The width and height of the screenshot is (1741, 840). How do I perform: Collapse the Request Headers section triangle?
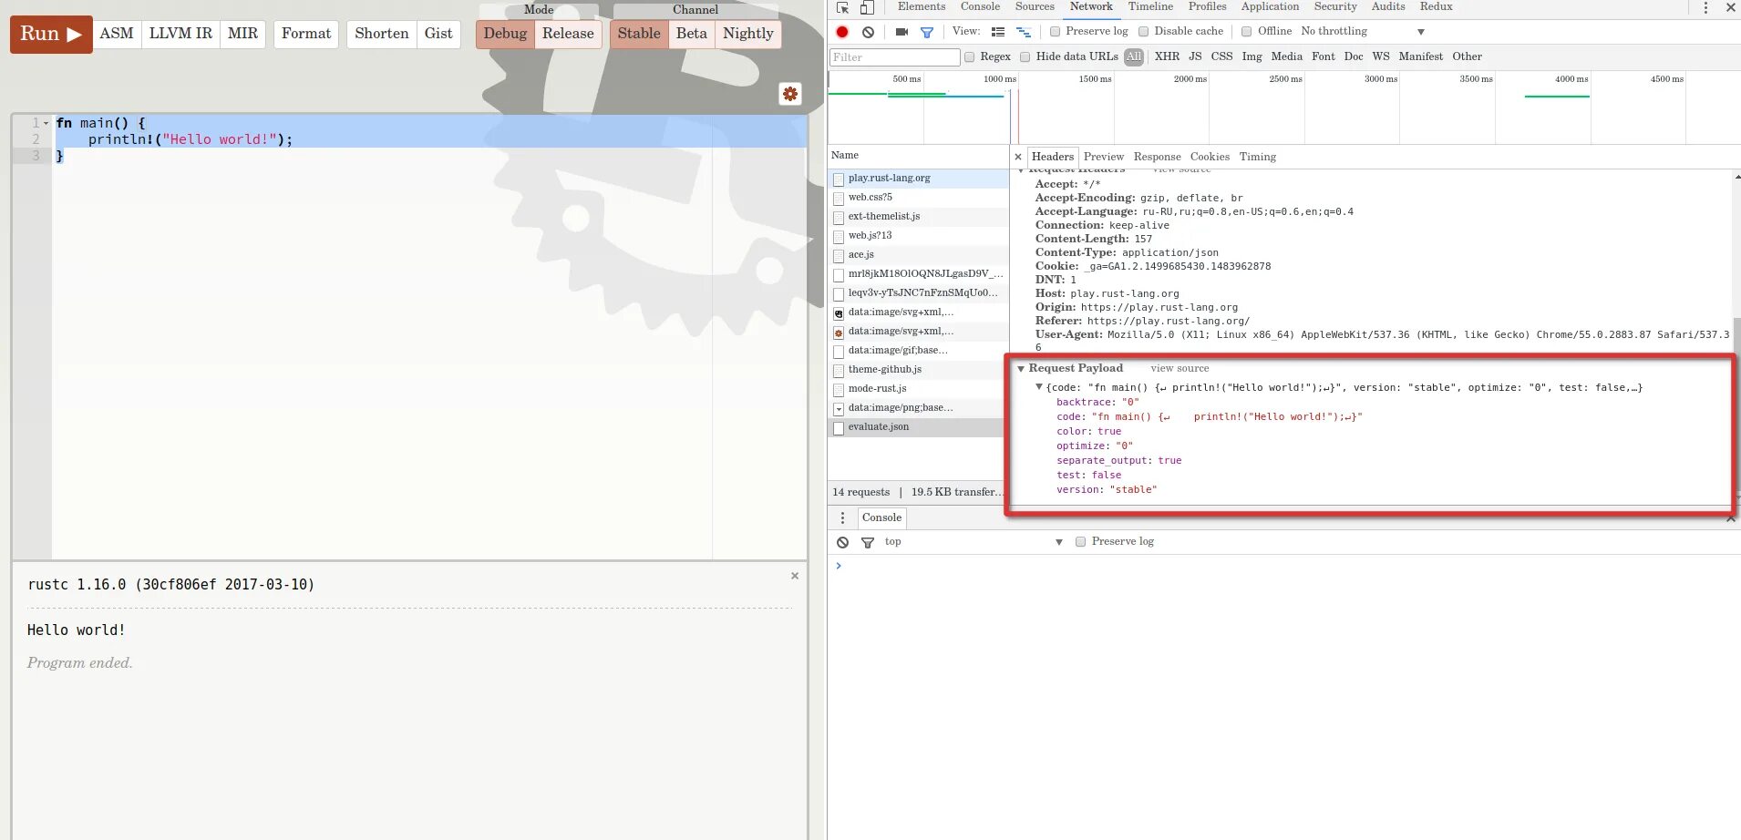[x=1021, y=170]
